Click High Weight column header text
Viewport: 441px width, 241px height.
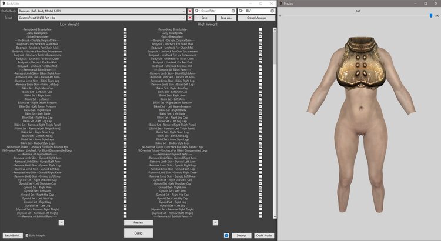208,25
